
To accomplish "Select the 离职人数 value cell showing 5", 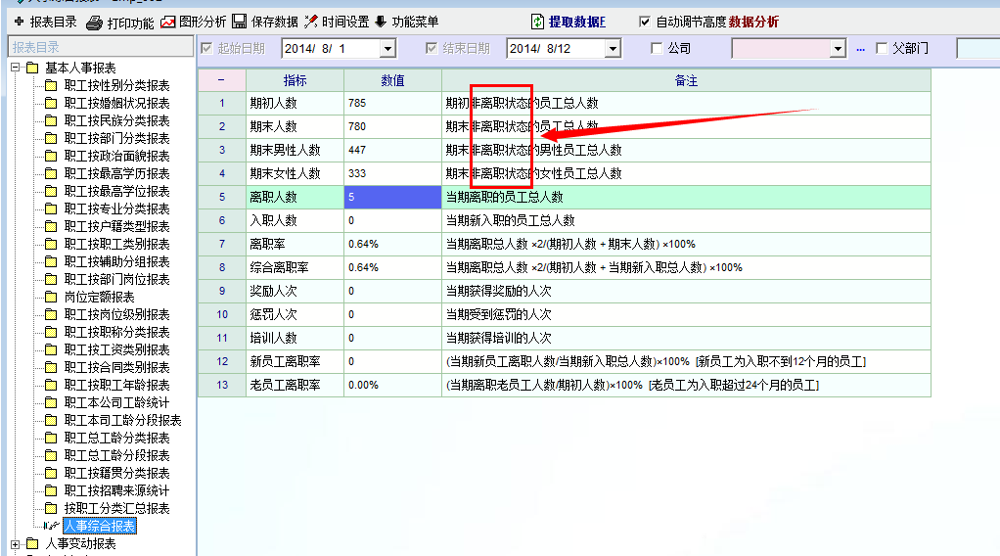I will click(392, 197).
